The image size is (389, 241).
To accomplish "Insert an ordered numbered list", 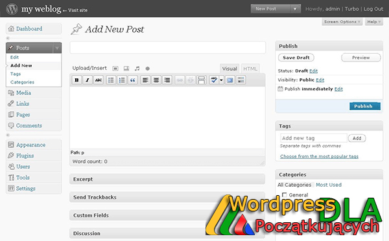I will 122,80.
